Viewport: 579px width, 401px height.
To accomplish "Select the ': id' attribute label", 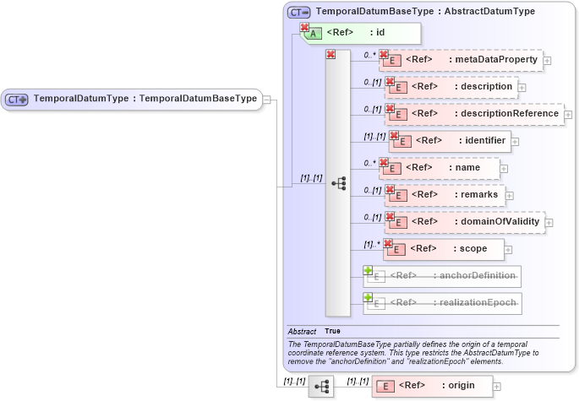I will point(377,32).
